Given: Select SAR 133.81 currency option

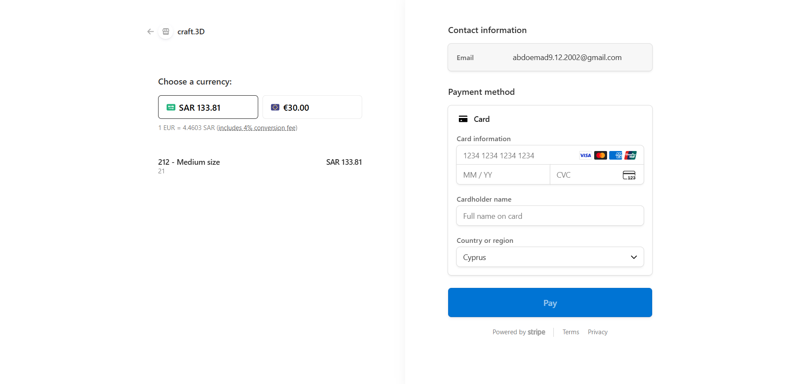Looking at the screenshot, I should coord(208,107).
